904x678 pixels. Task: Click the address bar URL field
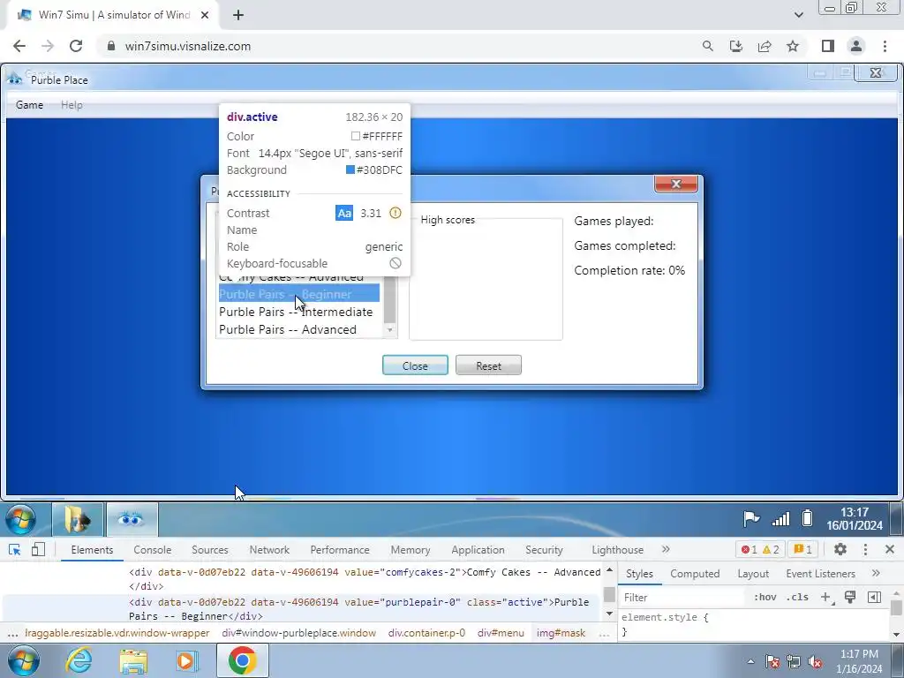tap(398, 46)
